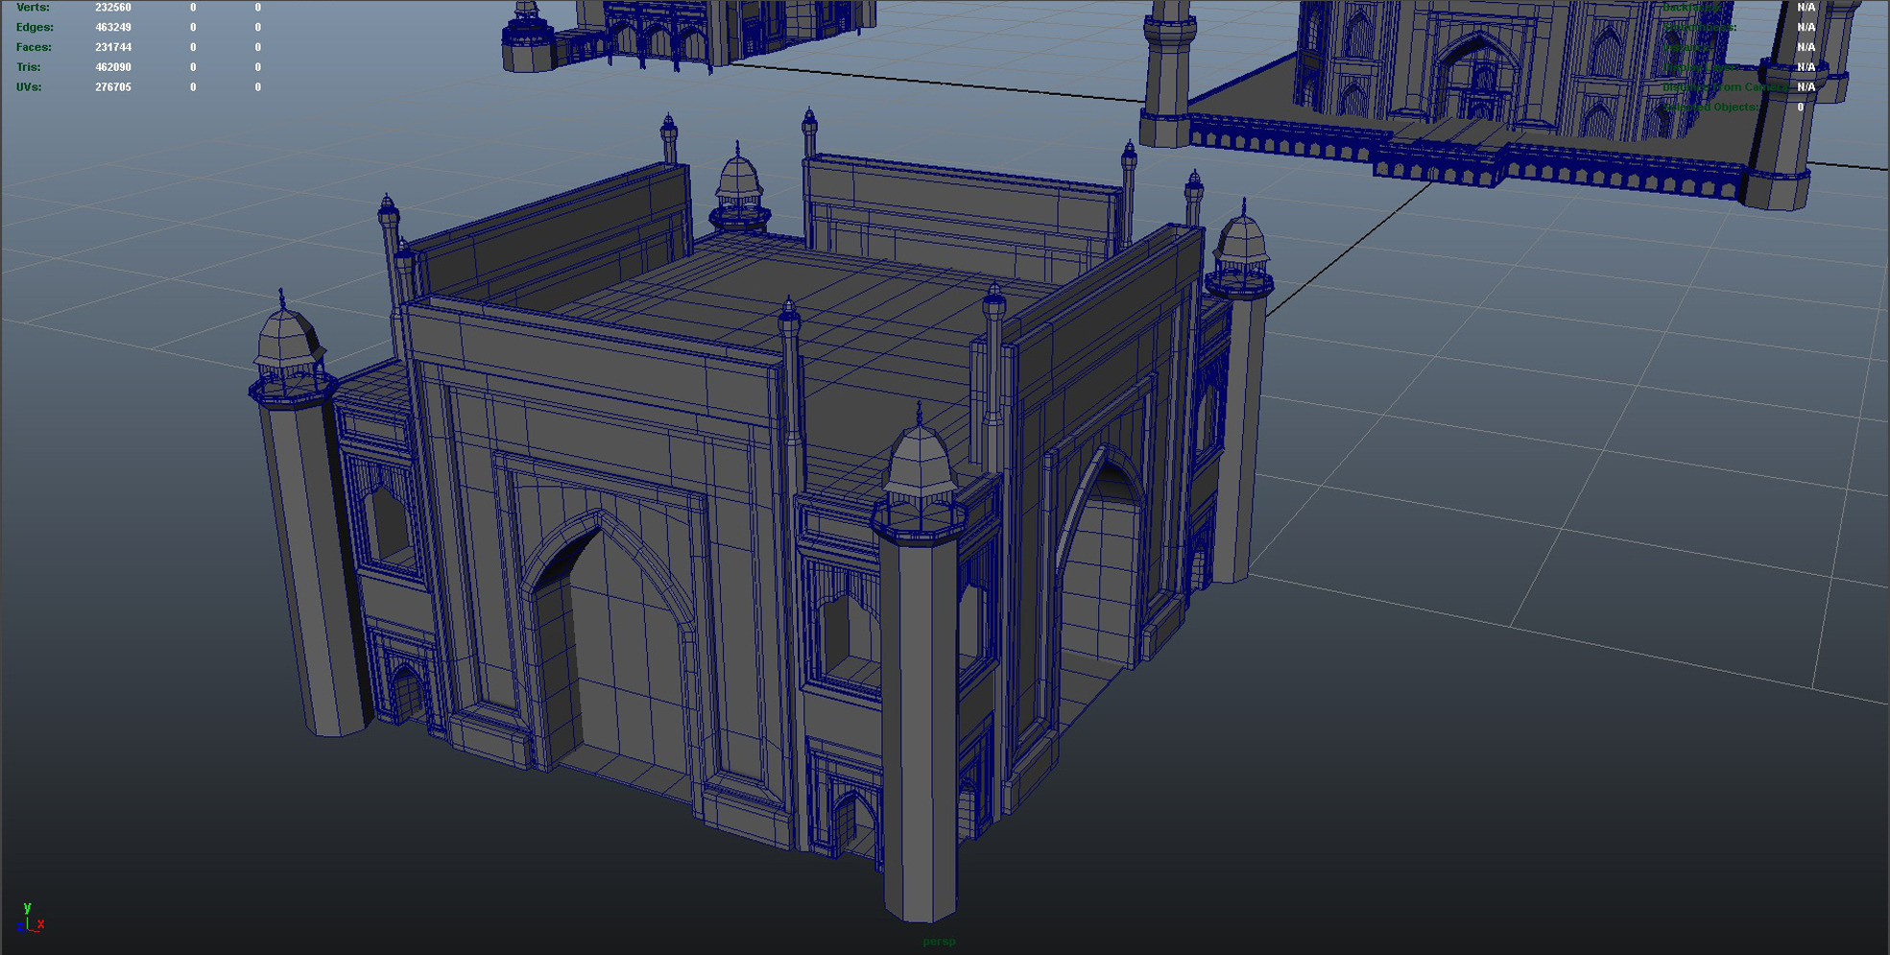This screenshot has width=1890, height=955.
Task: Click the "persp" camera name label
Action: pyautogui.click(x=939, y=942)
